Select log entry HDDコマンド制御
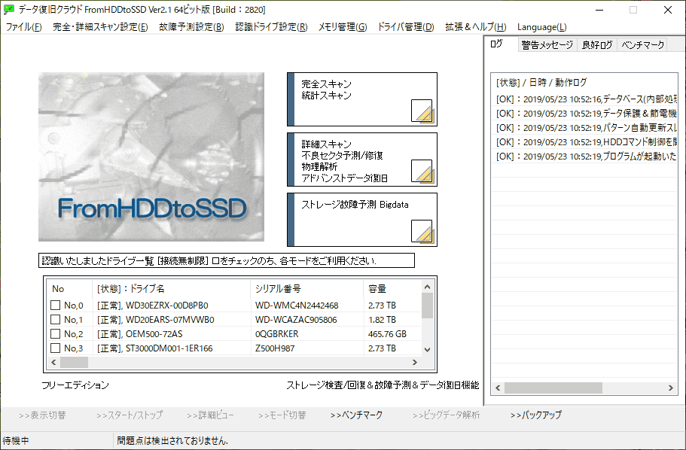The height and width of the screenshot is (450, 686). (x=586, y=142)
